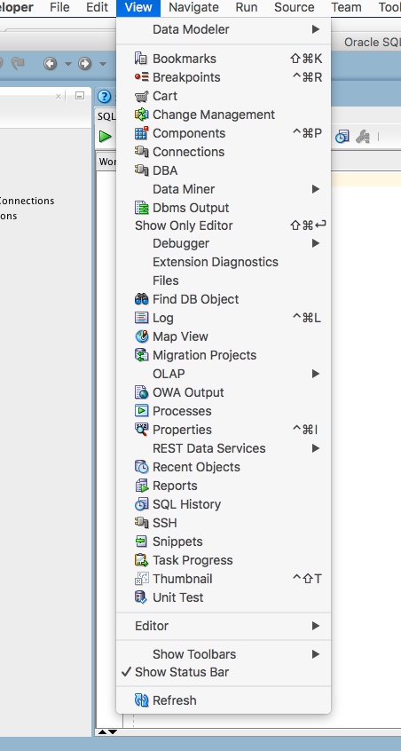Open the Breakpoints panel

coord(224,77)
